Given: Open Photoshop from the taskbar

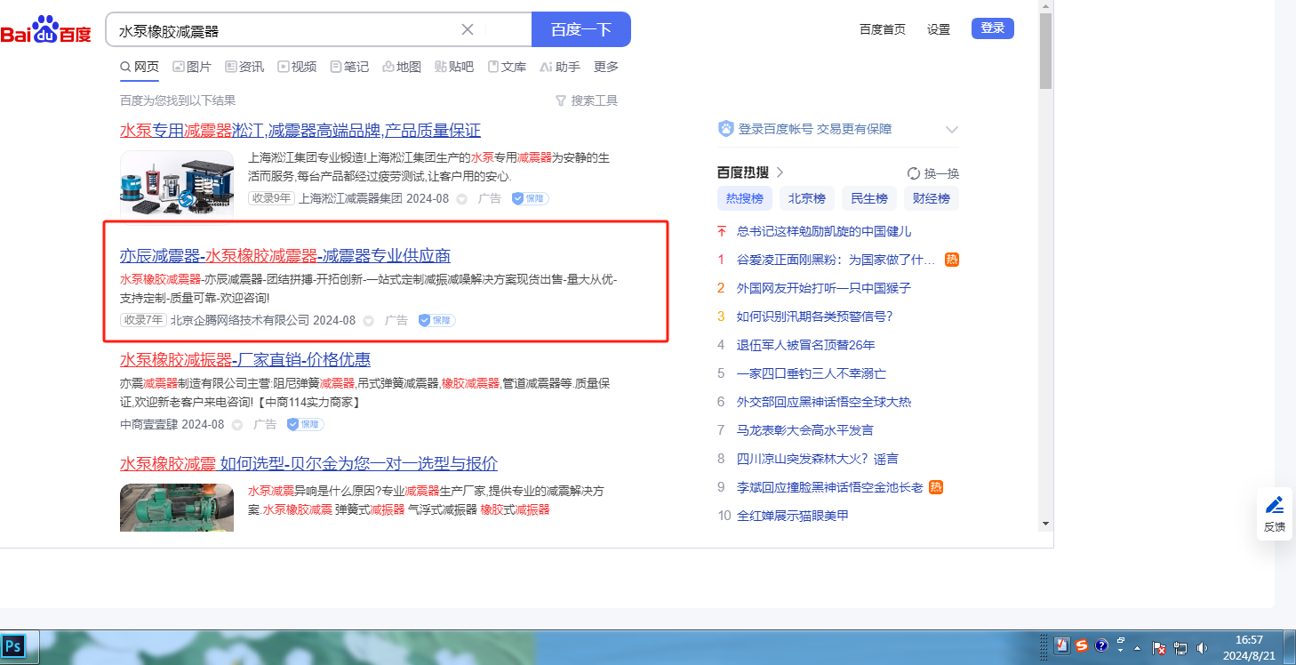Looking at the screenshot, I should 13,645.
